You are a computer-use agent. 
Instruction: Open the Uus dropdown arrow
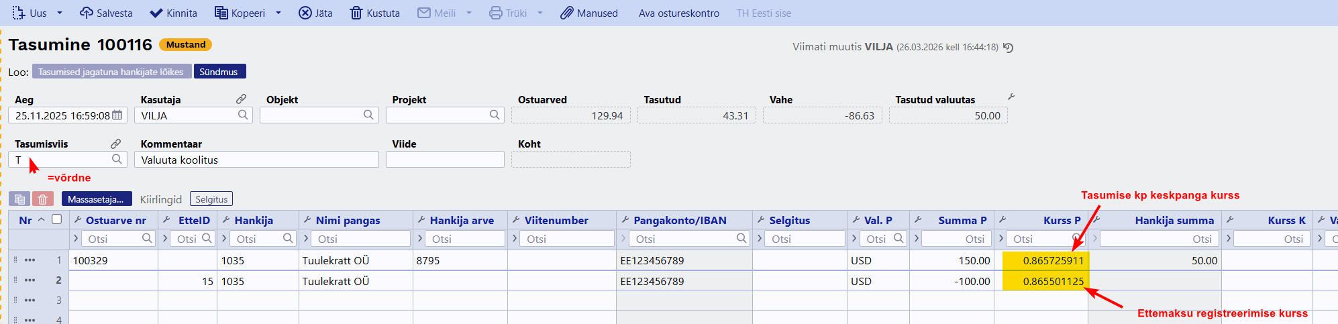60,13
